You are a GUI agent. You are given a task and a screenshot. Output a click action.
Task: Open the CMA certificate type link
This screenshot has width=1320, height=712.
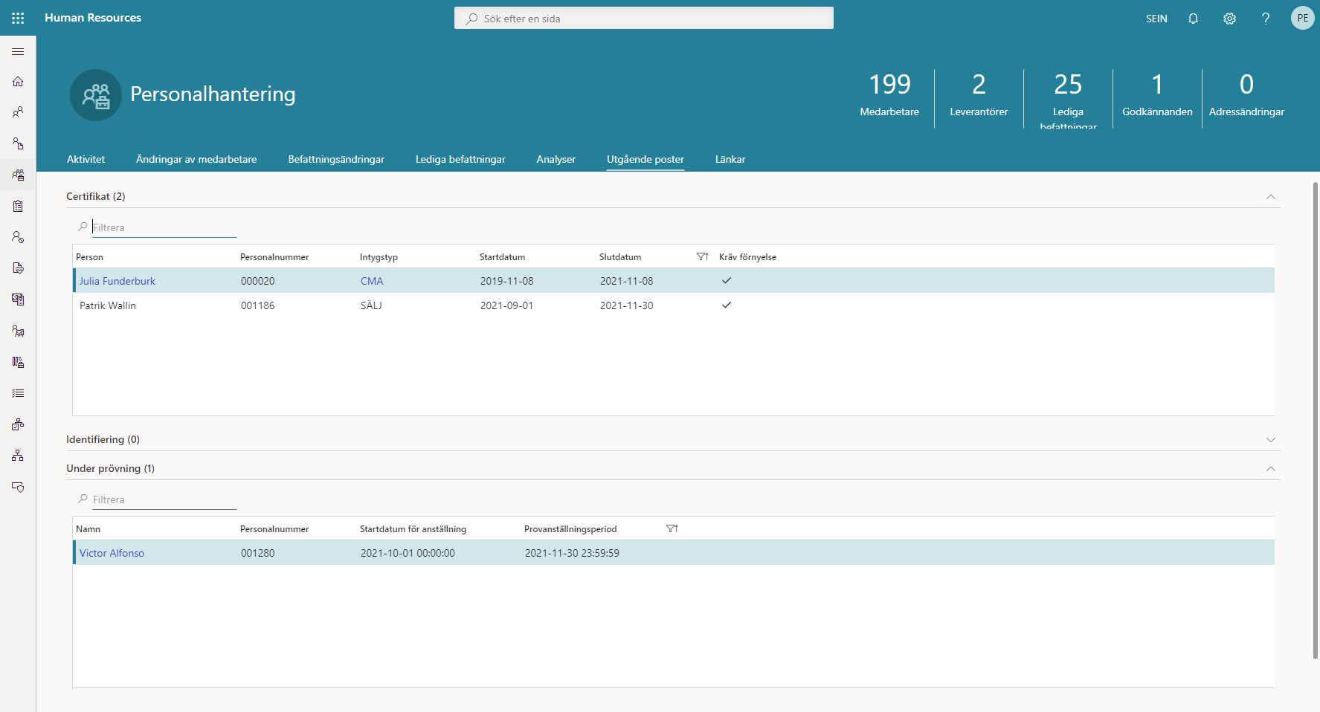pos(372,281)
